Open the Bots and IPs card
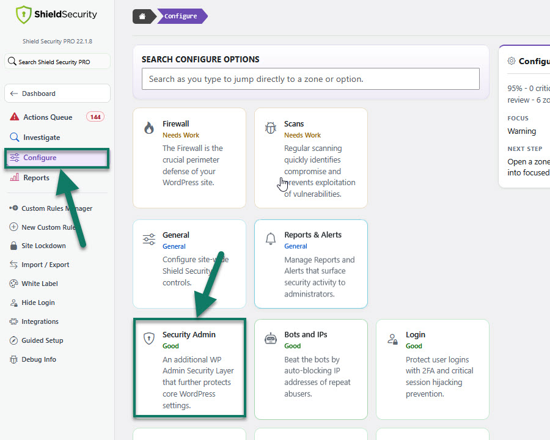The image size is (550, 440). point(311,369)
